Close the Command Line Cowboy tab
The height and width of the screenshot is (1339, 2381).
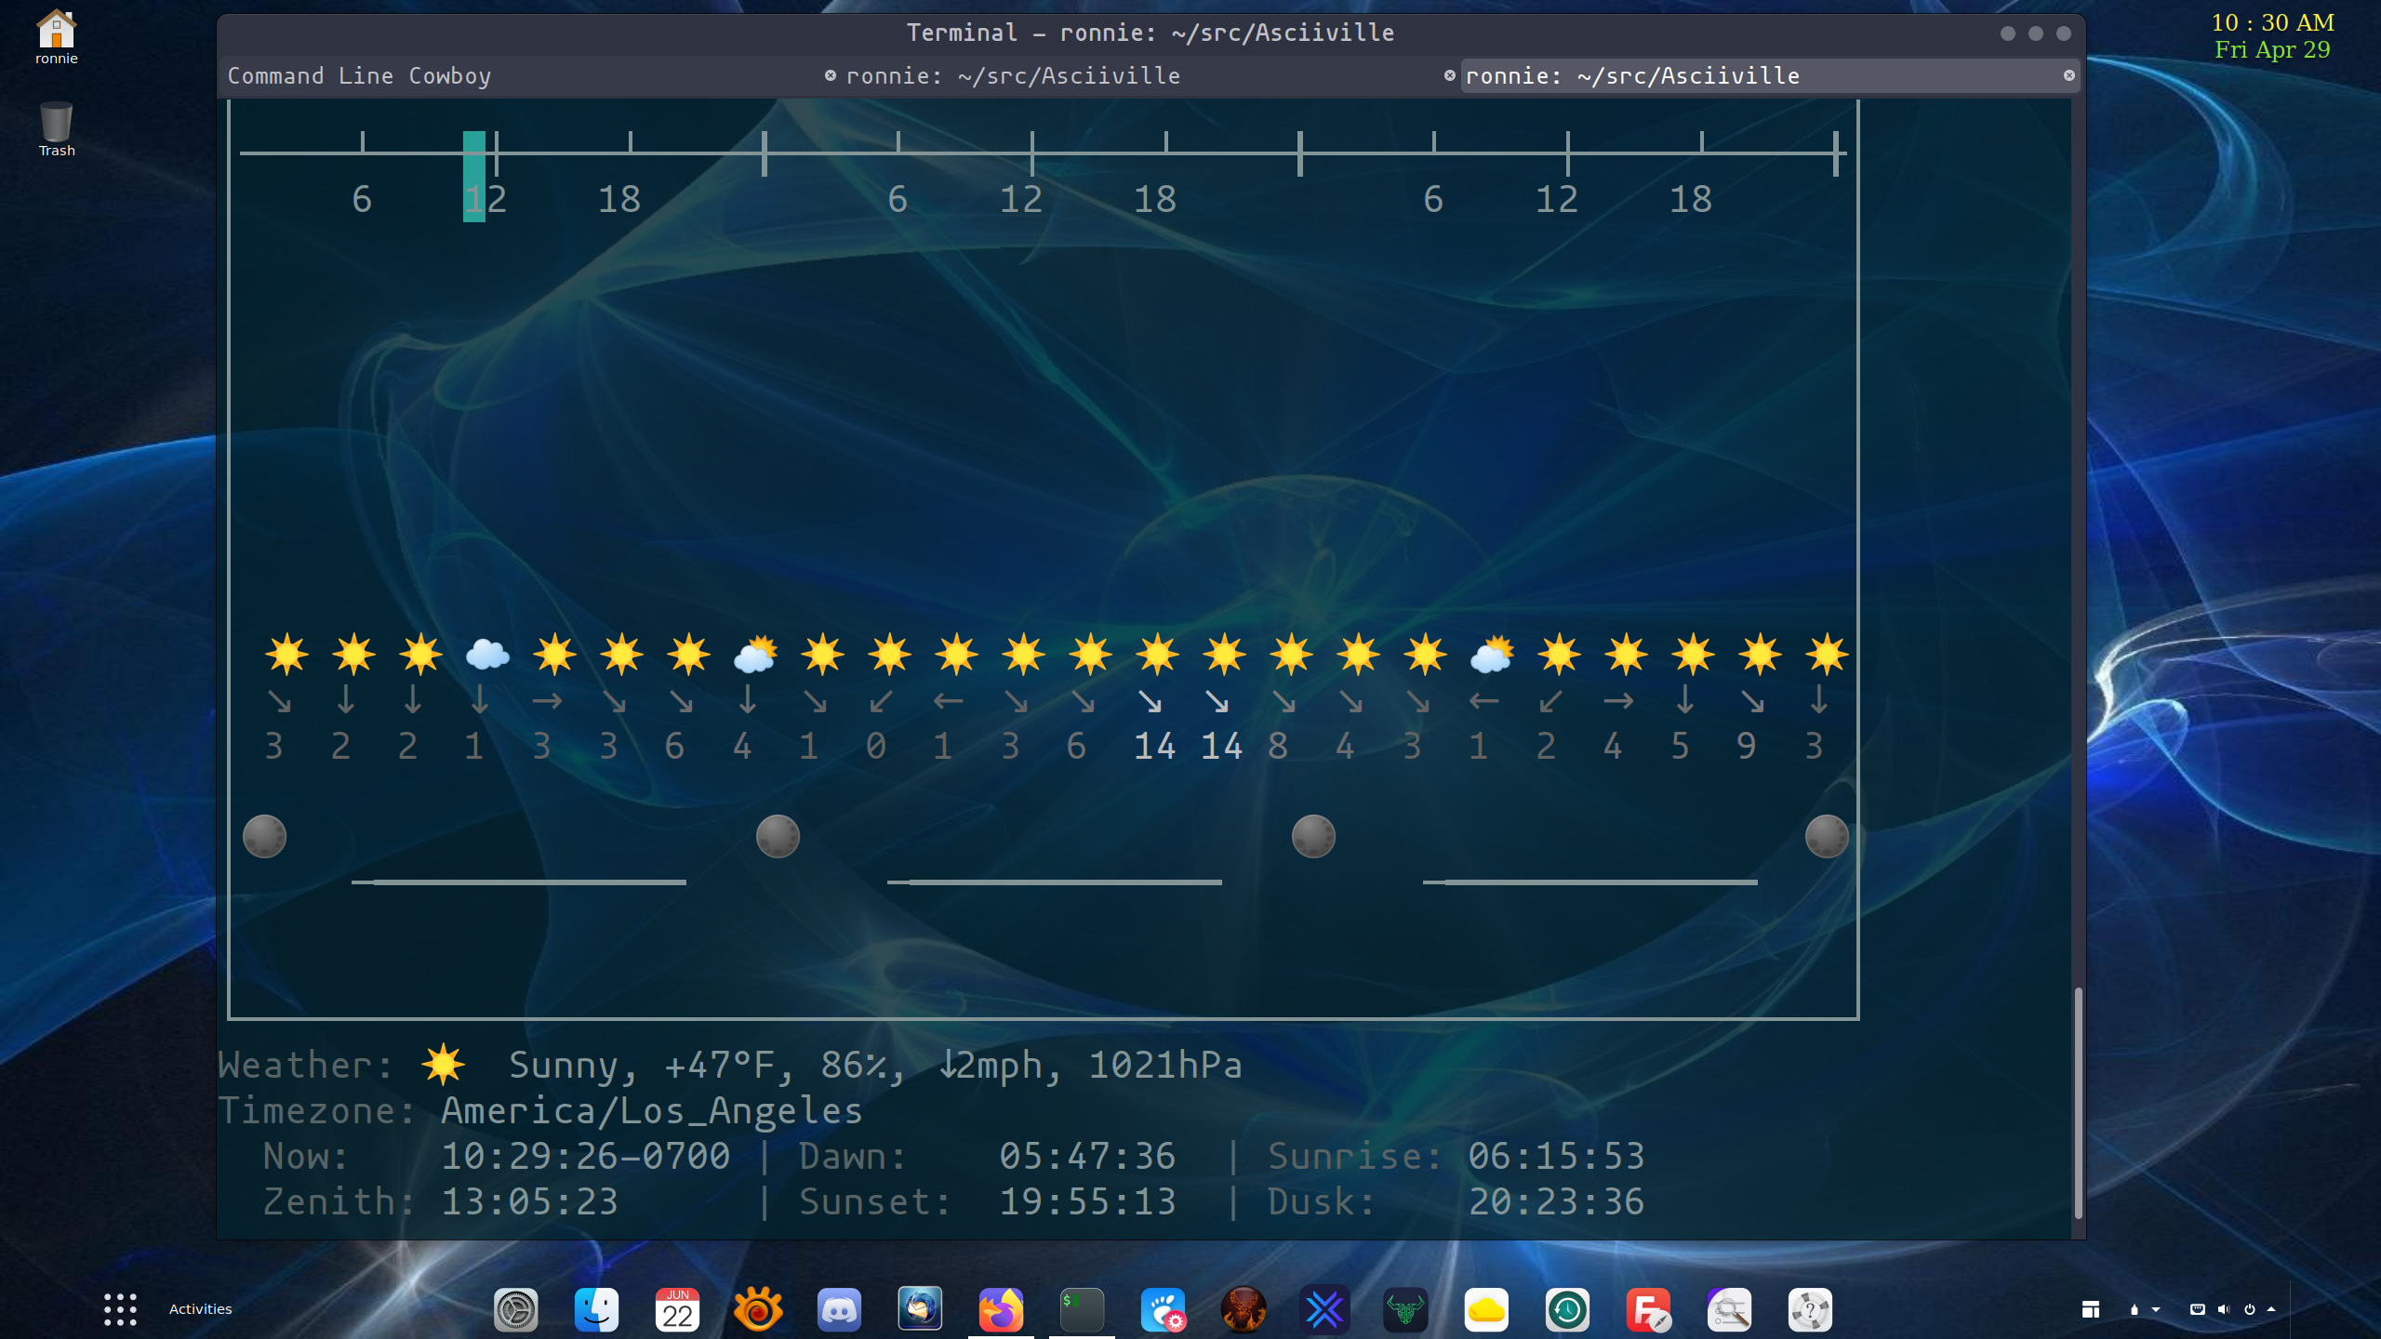[830, 75]
